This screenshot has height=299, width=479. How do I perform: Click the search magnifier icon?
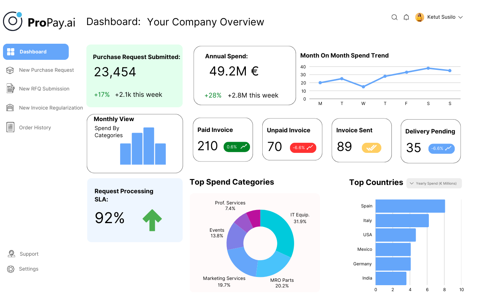[x=394, y=17]
